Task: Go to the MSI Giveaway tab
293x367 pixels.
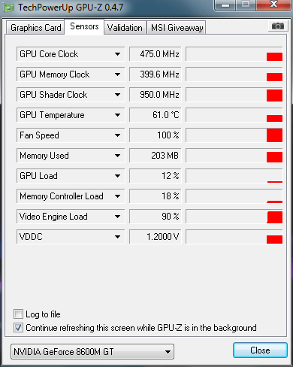Action: point(177,28)
